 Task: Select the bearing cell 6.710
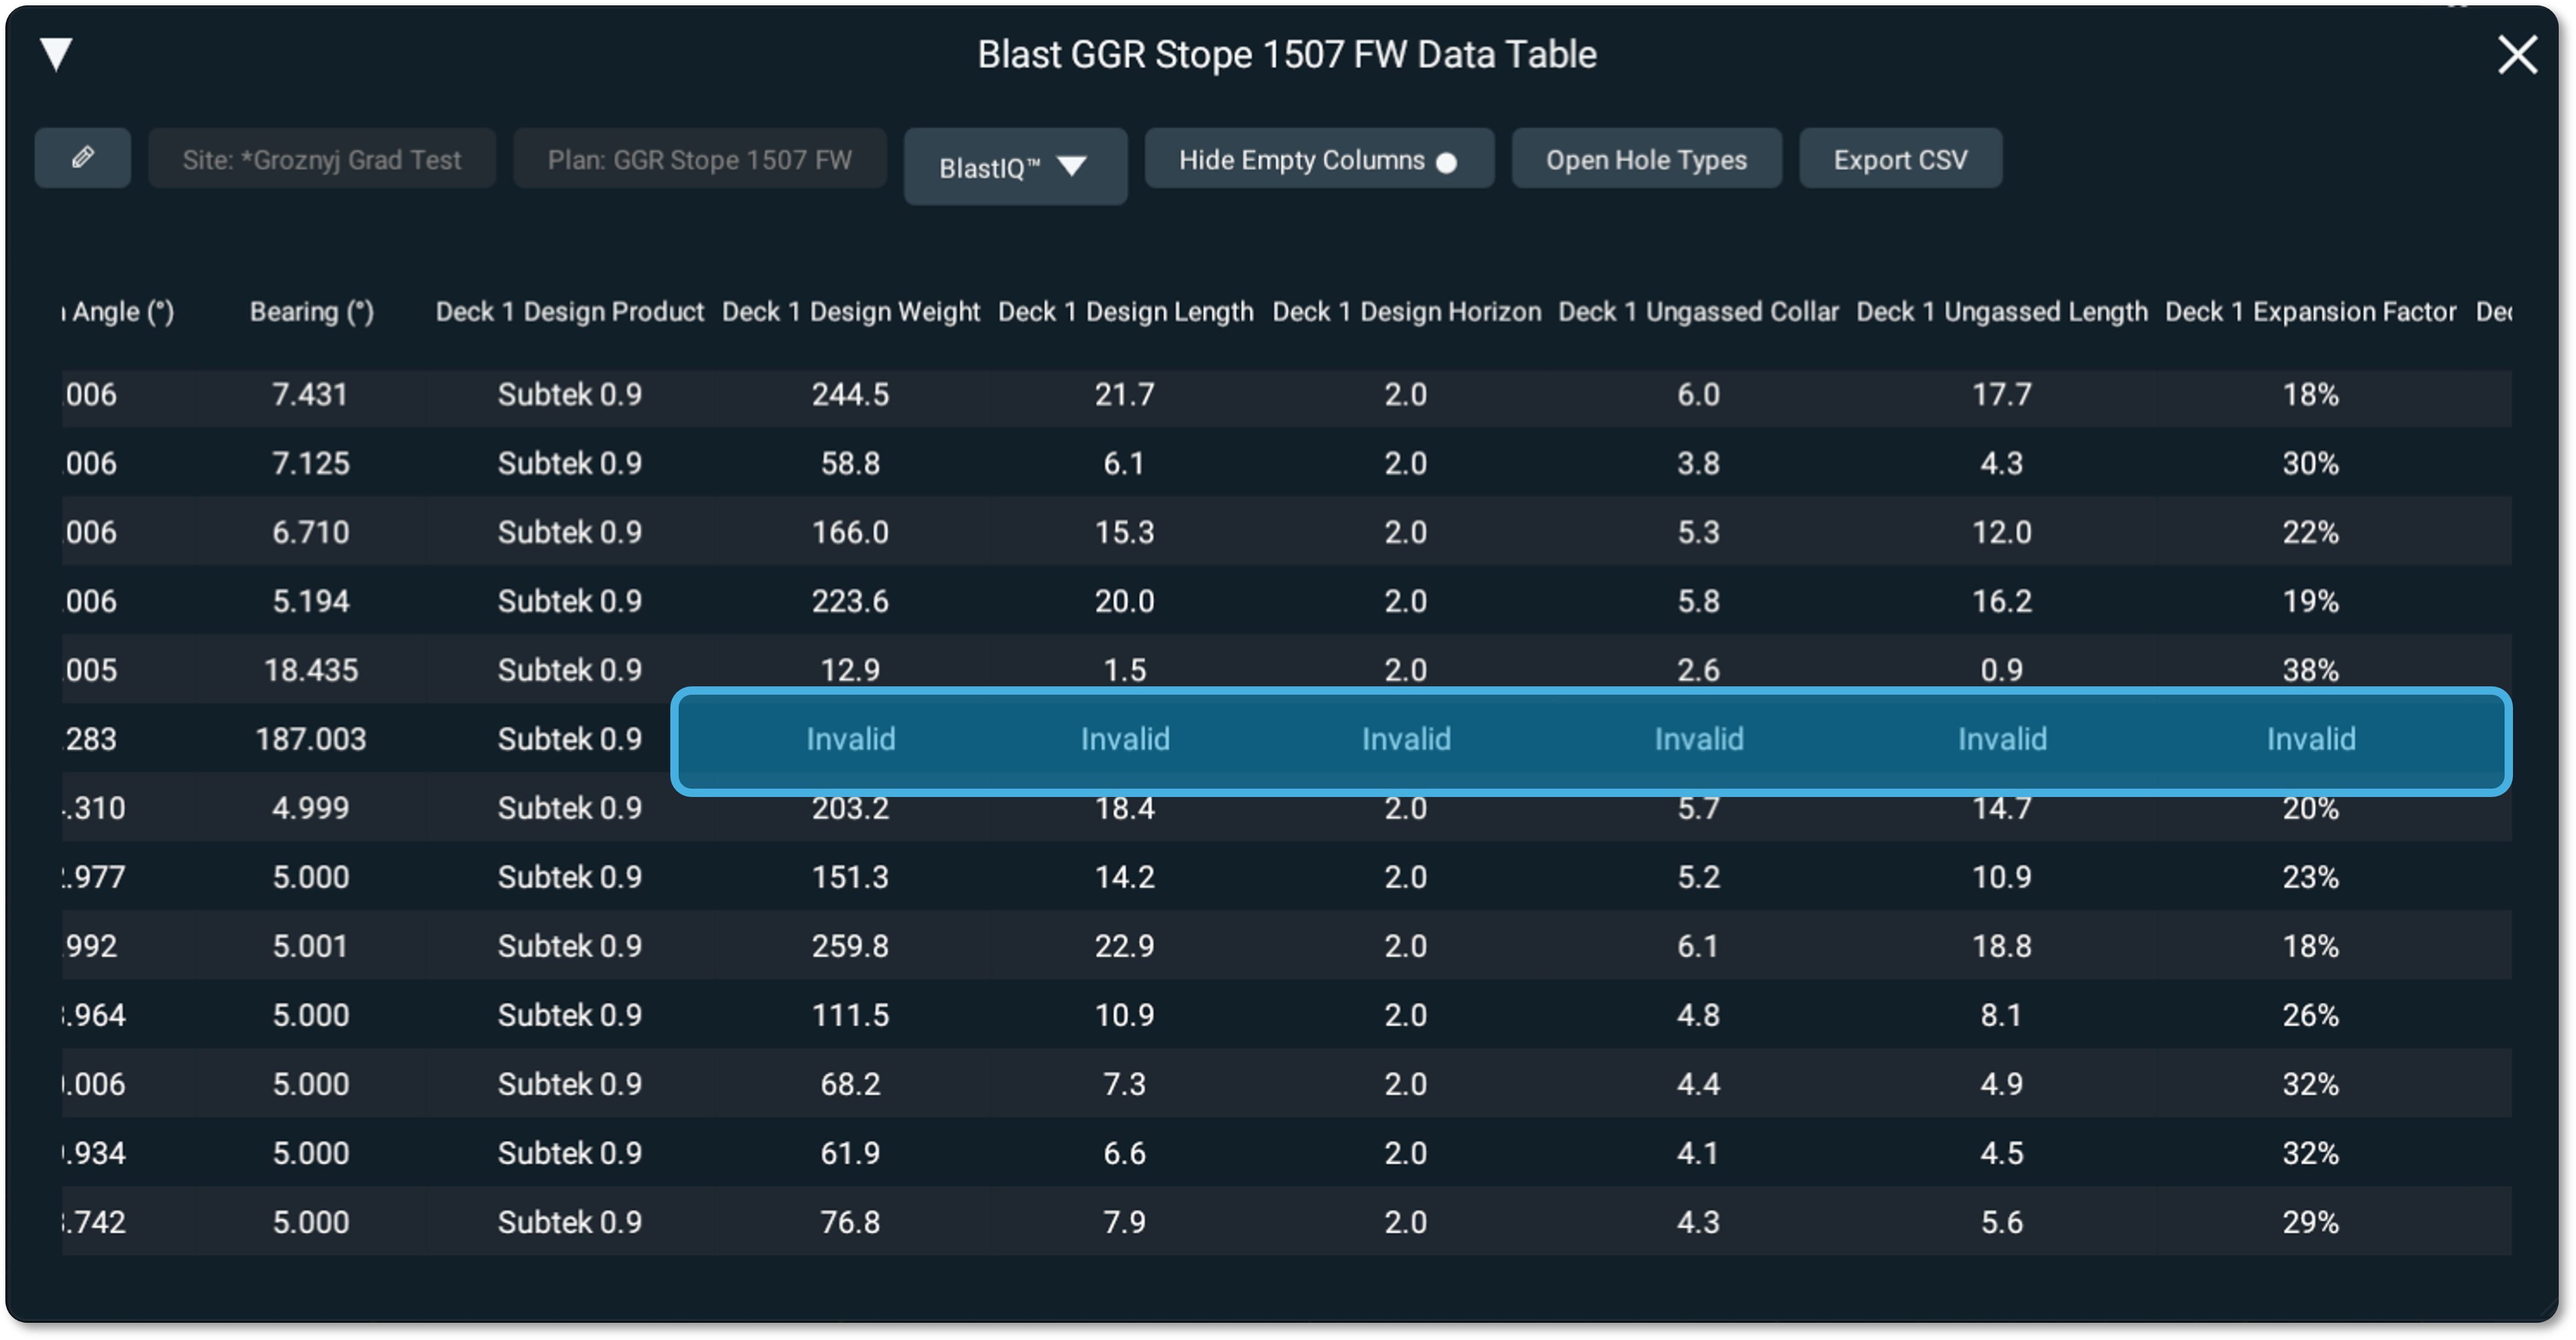[311, 532]
